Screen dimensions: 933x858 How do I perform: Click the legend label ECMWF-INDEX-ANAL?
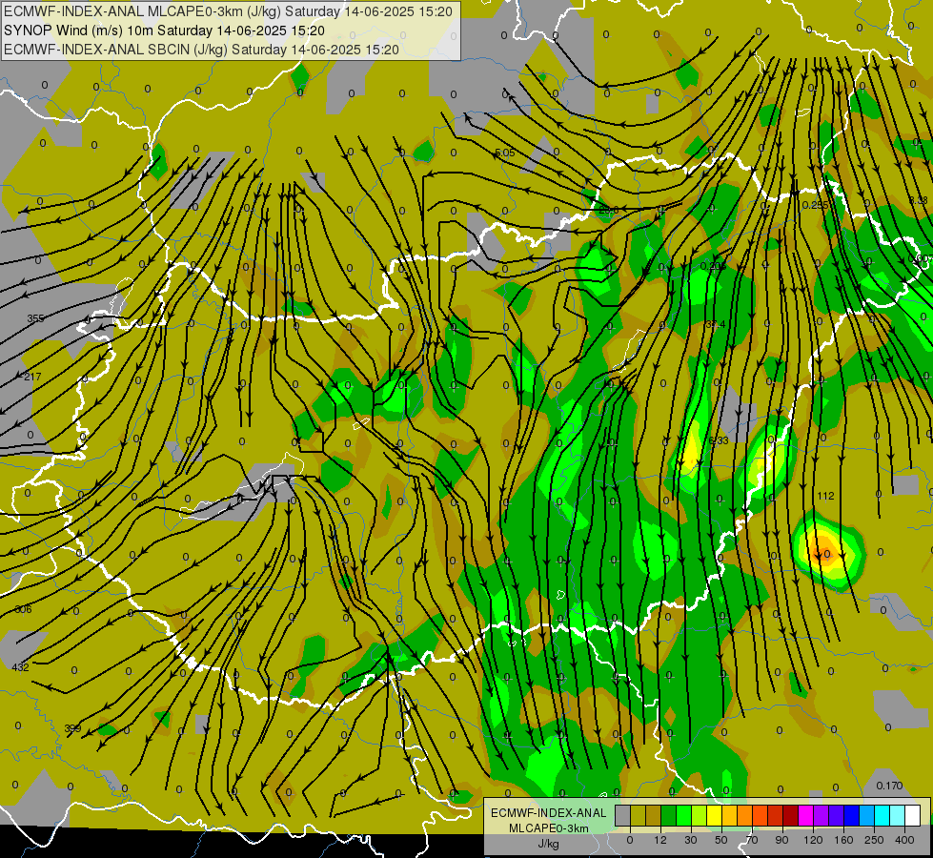click(x=548, y=813)
